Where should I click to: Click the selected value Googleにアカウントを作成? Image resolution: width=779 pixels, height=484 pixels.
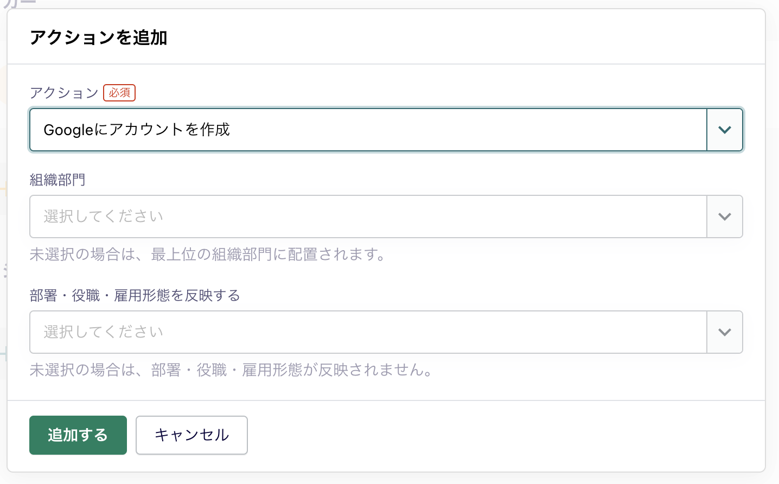tap(137, 130)
